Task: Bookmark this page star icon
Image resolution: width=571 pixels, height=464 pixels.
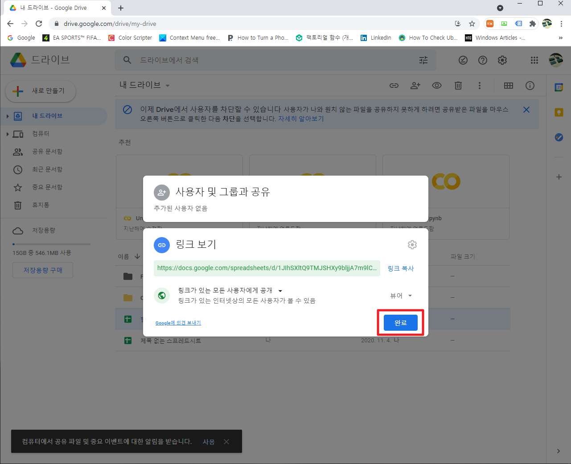Action: tap(472, 24)
